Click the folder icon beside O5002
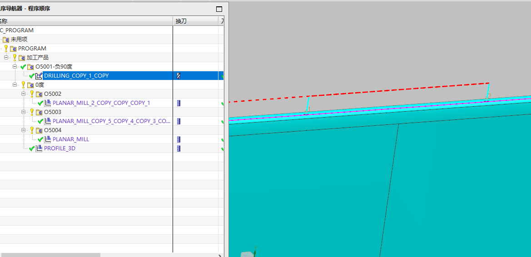 (39, 94)
